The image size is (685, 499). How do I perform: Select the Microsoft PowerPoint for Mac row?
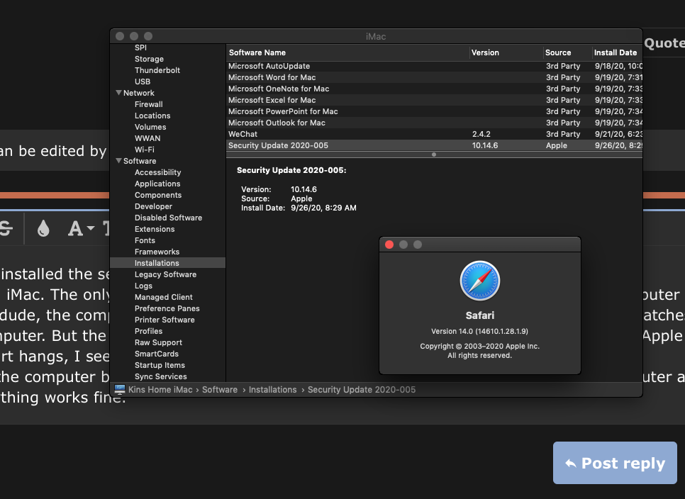click(434, 111)
